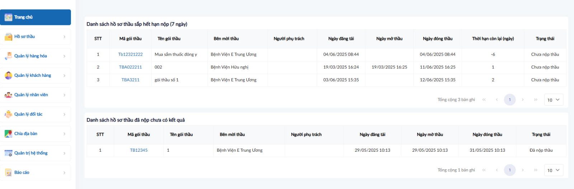The image size is (574, 189).
Task: Click the Trang chủ home icon
Action: (8, 17)
